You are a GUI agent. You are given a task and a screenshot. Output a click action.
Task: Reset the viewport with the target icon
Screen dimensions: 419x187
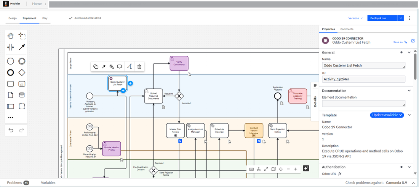281,169
